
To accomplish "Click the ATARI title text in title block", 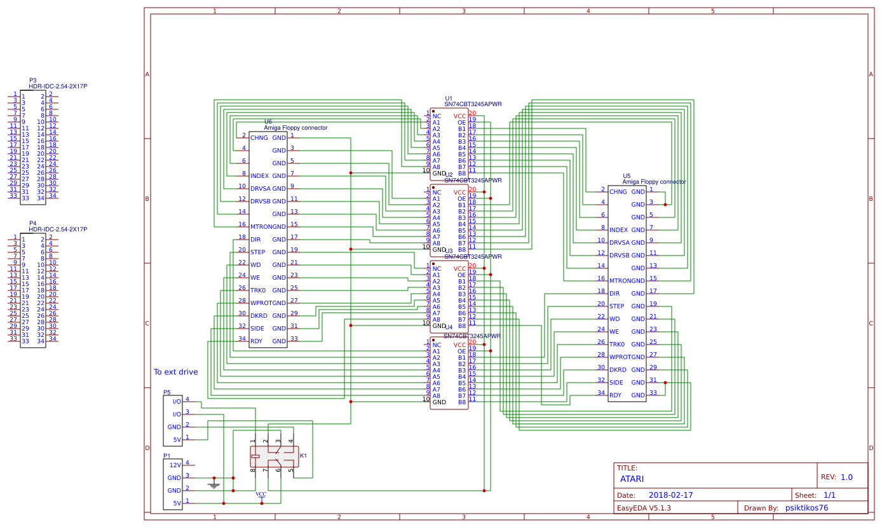I will [x=633, y=479].
